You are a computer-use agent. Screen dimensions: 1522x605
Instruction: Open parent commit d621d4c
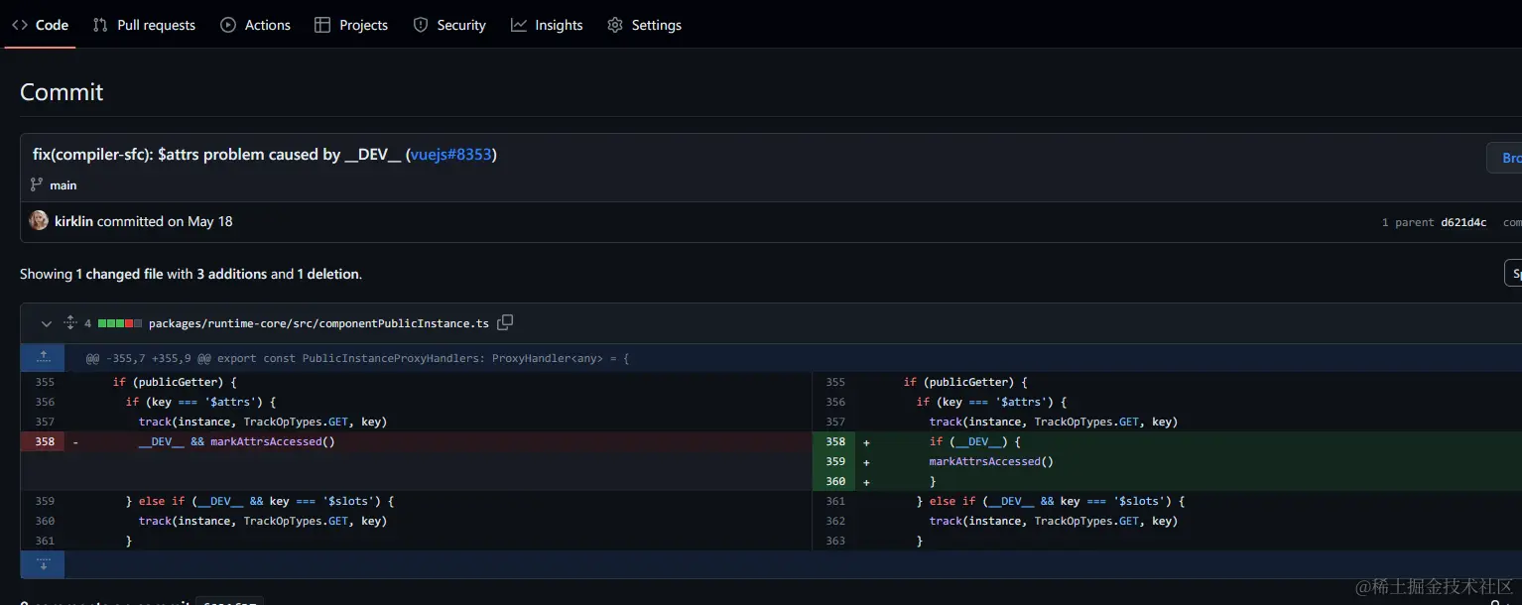tap(1463, 222)
